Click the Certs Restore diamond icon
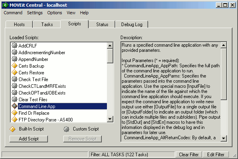 [14, 72]
